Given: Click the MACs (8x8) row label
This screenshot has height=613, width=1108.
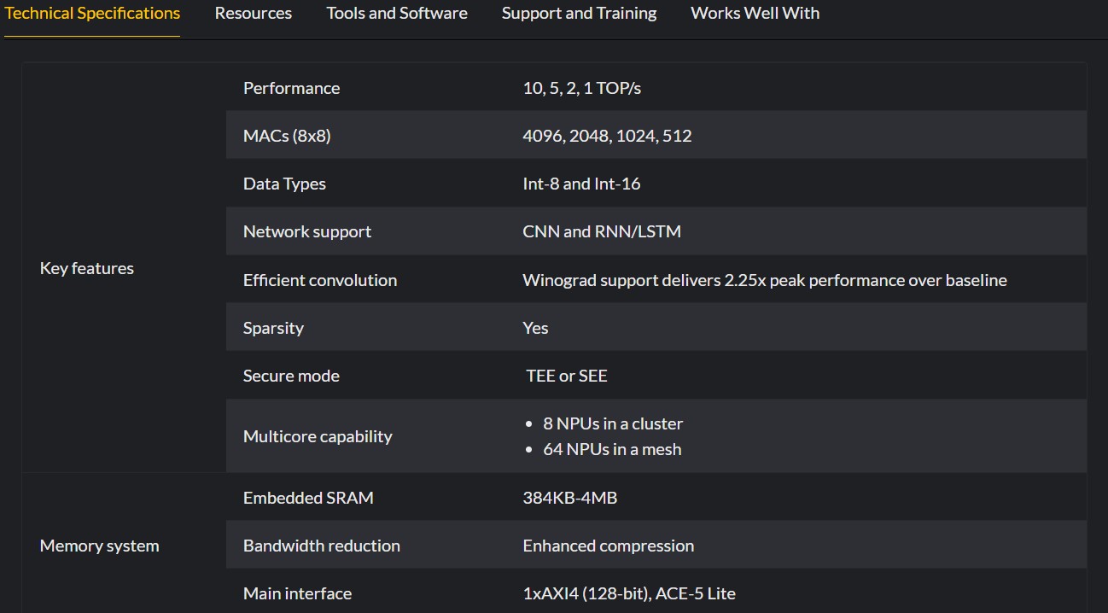Looking at the screenshot, I should pyautogui.click(x=286, y=136).
